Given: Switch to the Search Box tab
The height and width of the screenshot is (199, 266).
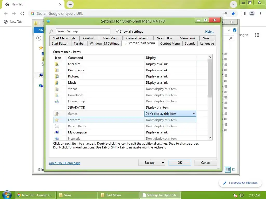Looking at the screenshot, I should (x=164, y=38).
